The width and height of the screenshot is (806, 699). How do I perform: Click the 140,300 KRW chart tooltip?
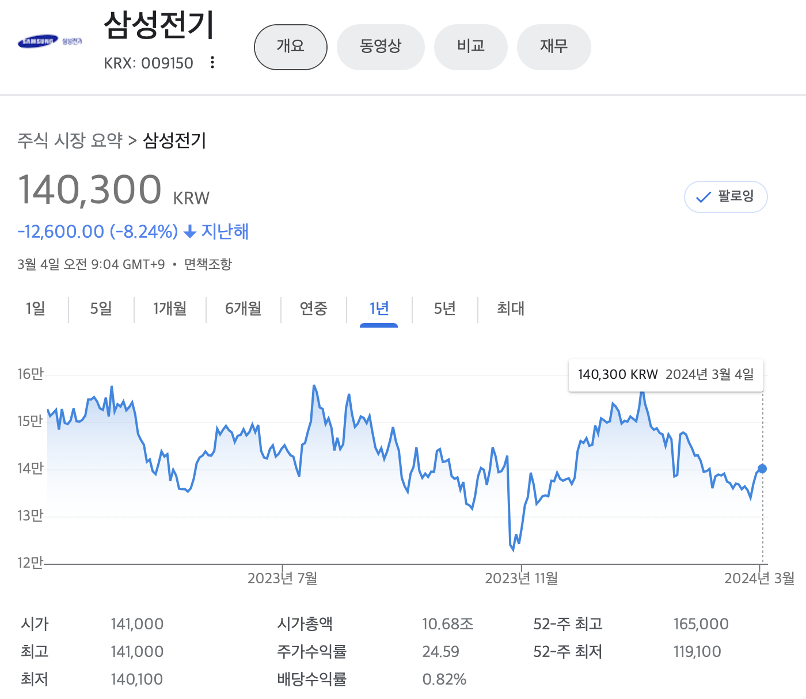click(666, 375)
